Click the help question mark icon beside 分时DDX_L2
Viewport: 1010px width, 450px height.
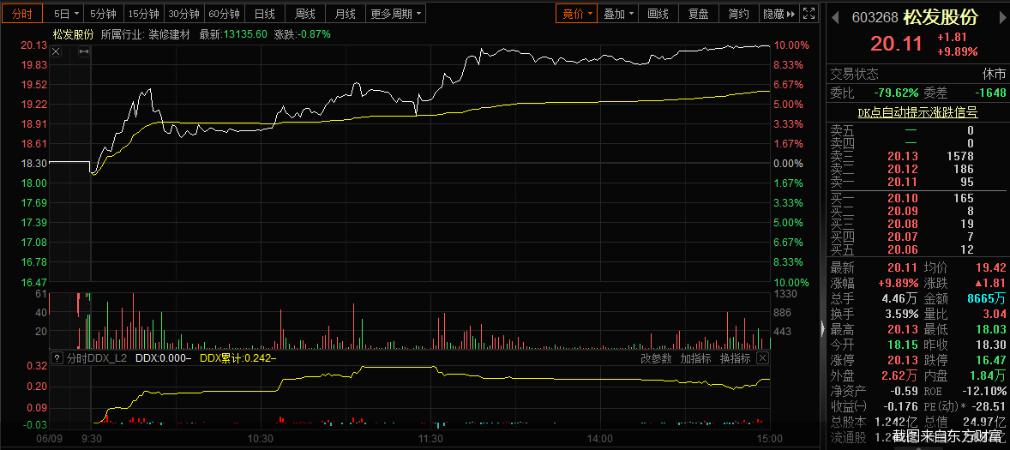(57, 358)
